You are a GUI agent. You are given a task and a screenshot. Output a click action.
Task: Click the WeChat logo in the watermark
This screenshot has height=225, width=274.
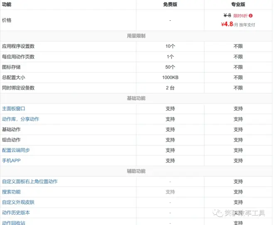[x=218, y=213]
